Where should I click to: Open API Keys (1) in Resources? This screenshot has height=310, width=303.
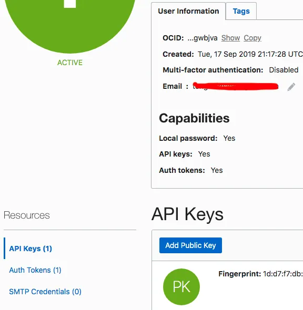pyautogui.click(x=31, y=249)
